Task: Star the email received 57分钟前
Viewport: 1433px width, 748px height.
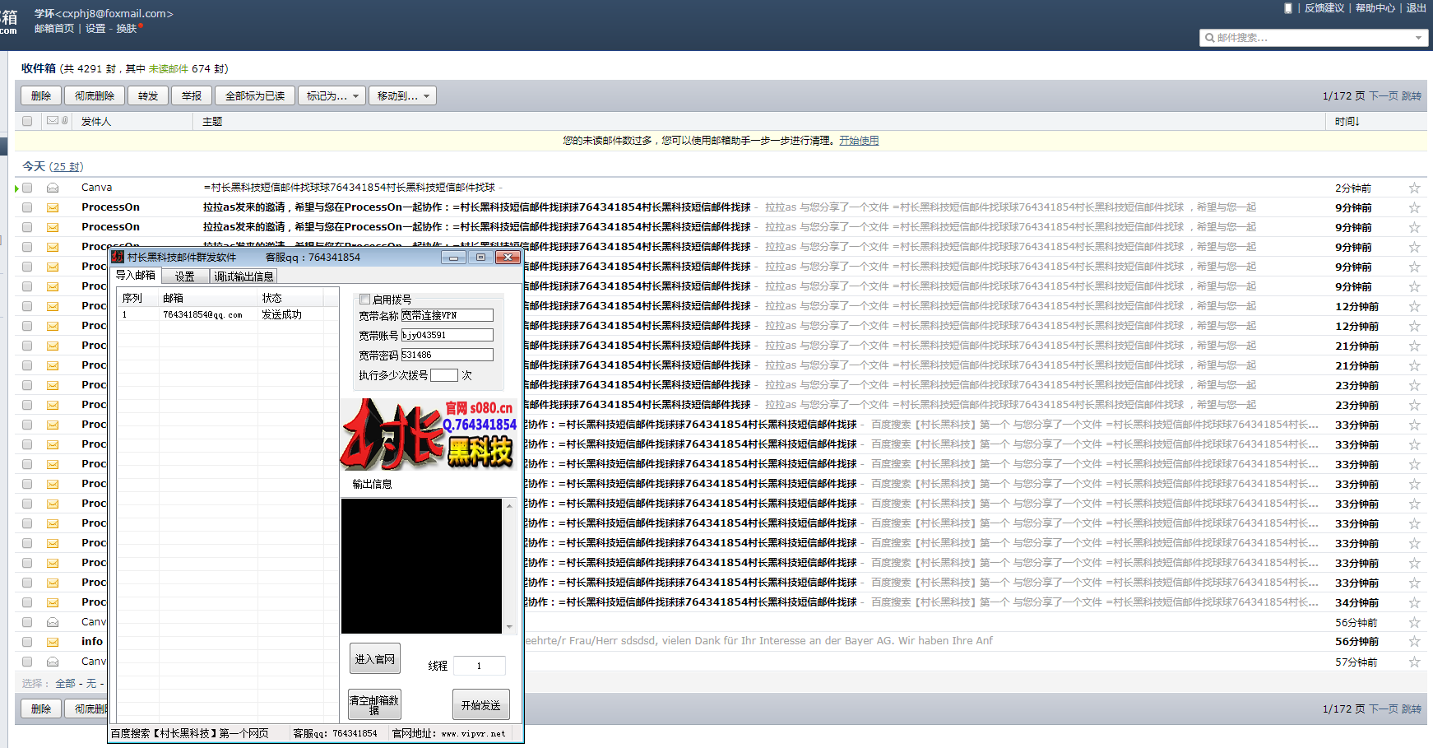Action: 1414,662
